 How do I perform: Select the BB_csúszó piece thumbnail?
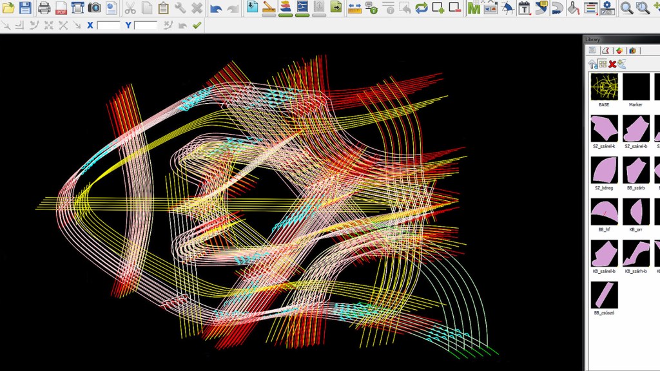click(x=604, y=295)
